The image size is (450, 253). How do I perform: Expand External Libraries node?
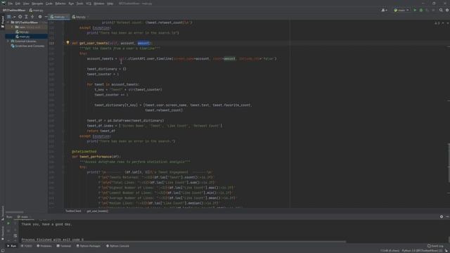pos(8,41)
